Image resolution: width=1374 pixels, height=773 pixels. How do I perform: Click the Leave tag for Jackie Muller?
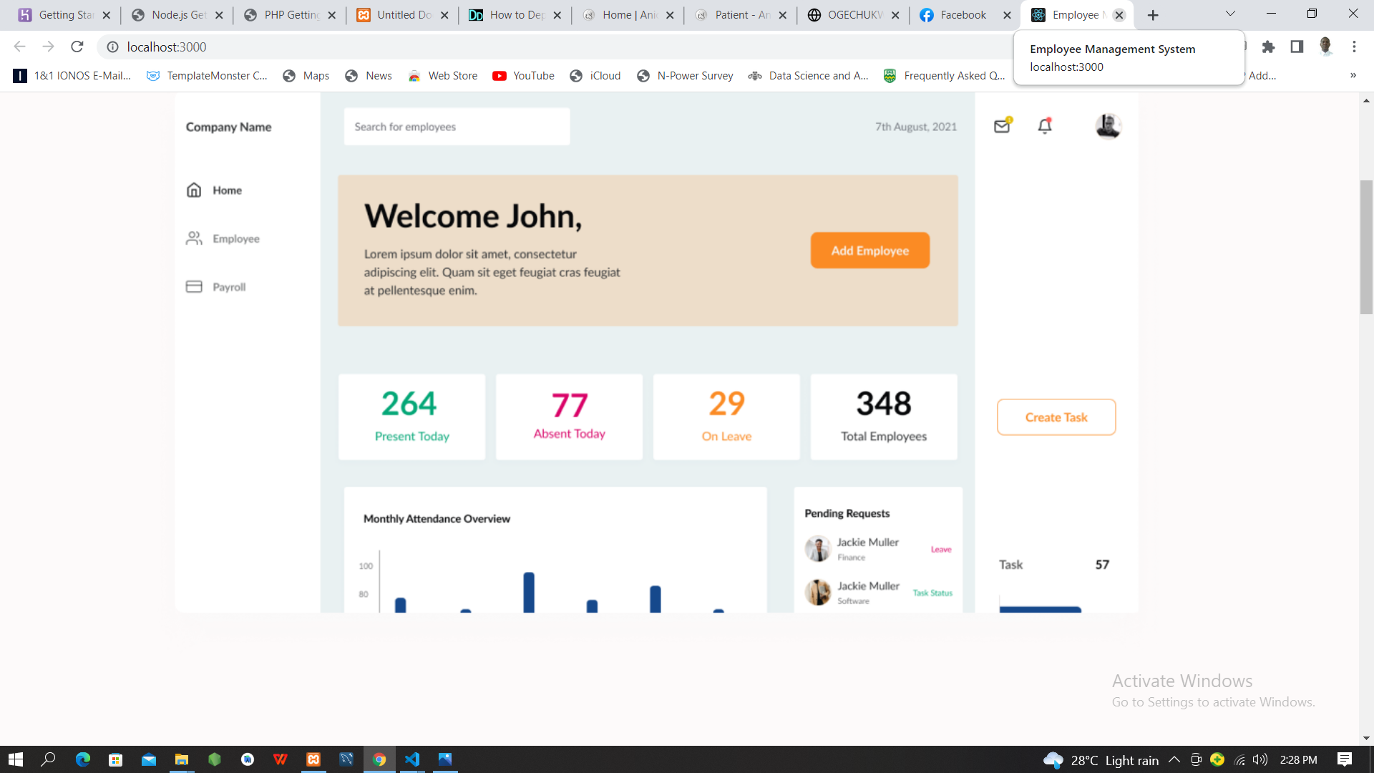pos(941,550)
